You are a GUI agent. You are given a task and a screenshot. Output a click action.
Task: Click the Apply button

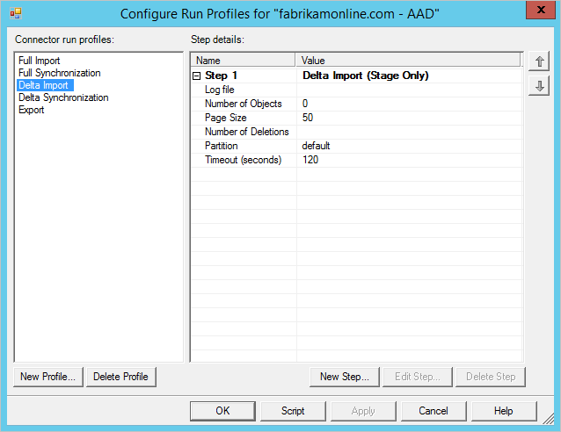pyautogui.click(x=363, y=411)
